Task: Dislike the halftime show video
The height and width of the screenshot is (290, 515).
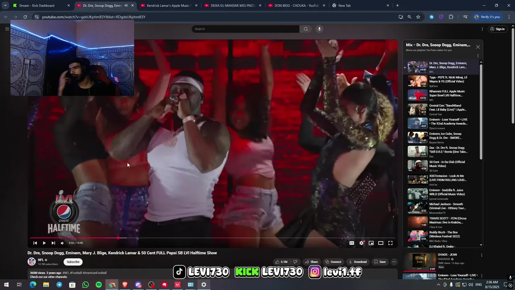Action: click(x=295, y=262)
